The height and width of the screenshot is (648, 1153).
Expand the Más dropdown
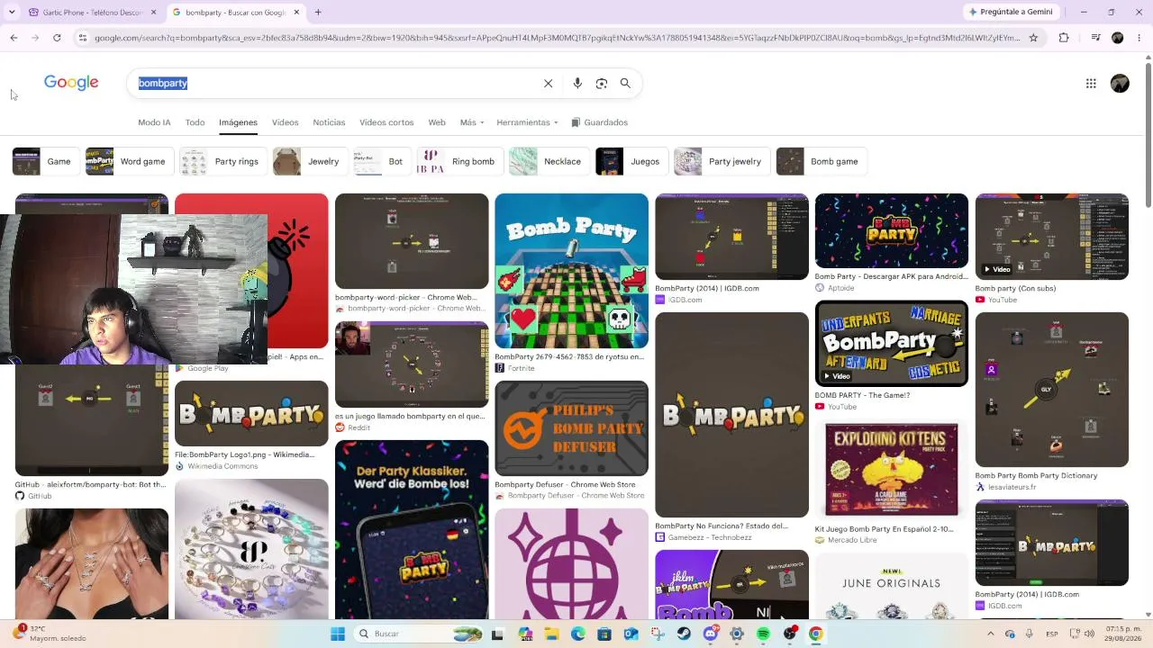click(472, 122)
